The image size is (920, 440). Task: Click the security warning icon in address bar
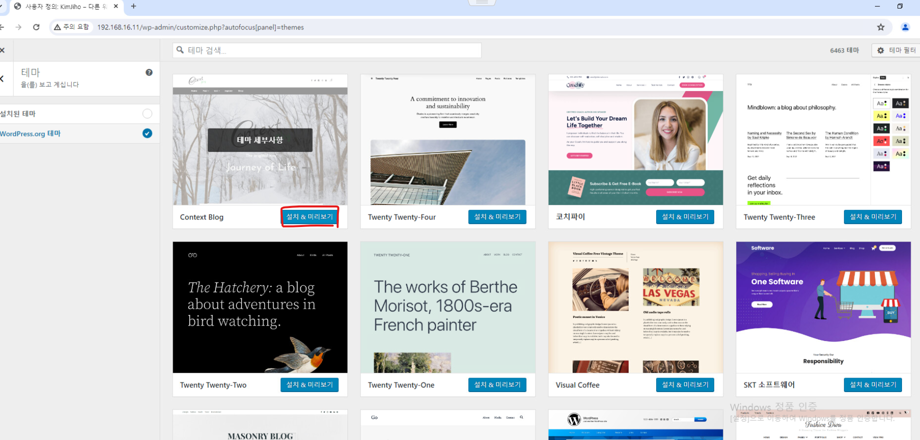pyautogui.click(x=58, y=27)
